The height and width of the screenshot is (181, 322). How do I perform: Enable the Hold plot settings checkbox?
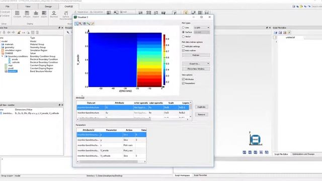tap(183, 46)
